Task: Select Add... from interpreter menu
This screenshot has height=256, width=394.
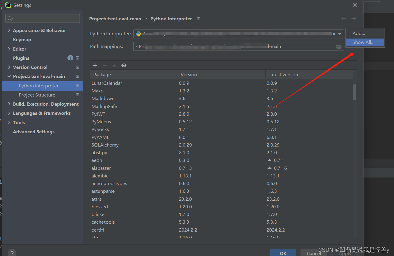Action: (x=365, y=34)
